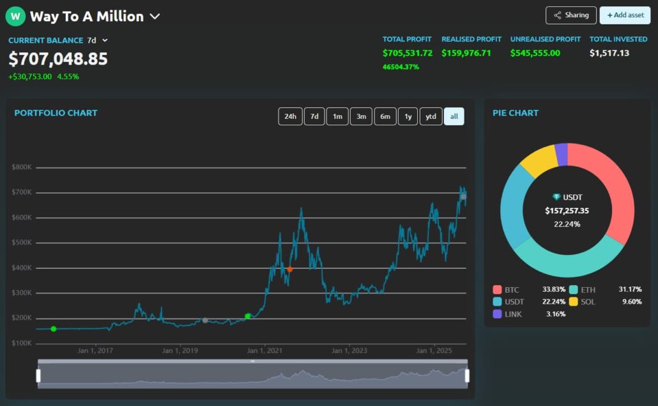Click the gray marker near Jan 2019
This screenshot has width=658, height=406.
tap(204, 320)
